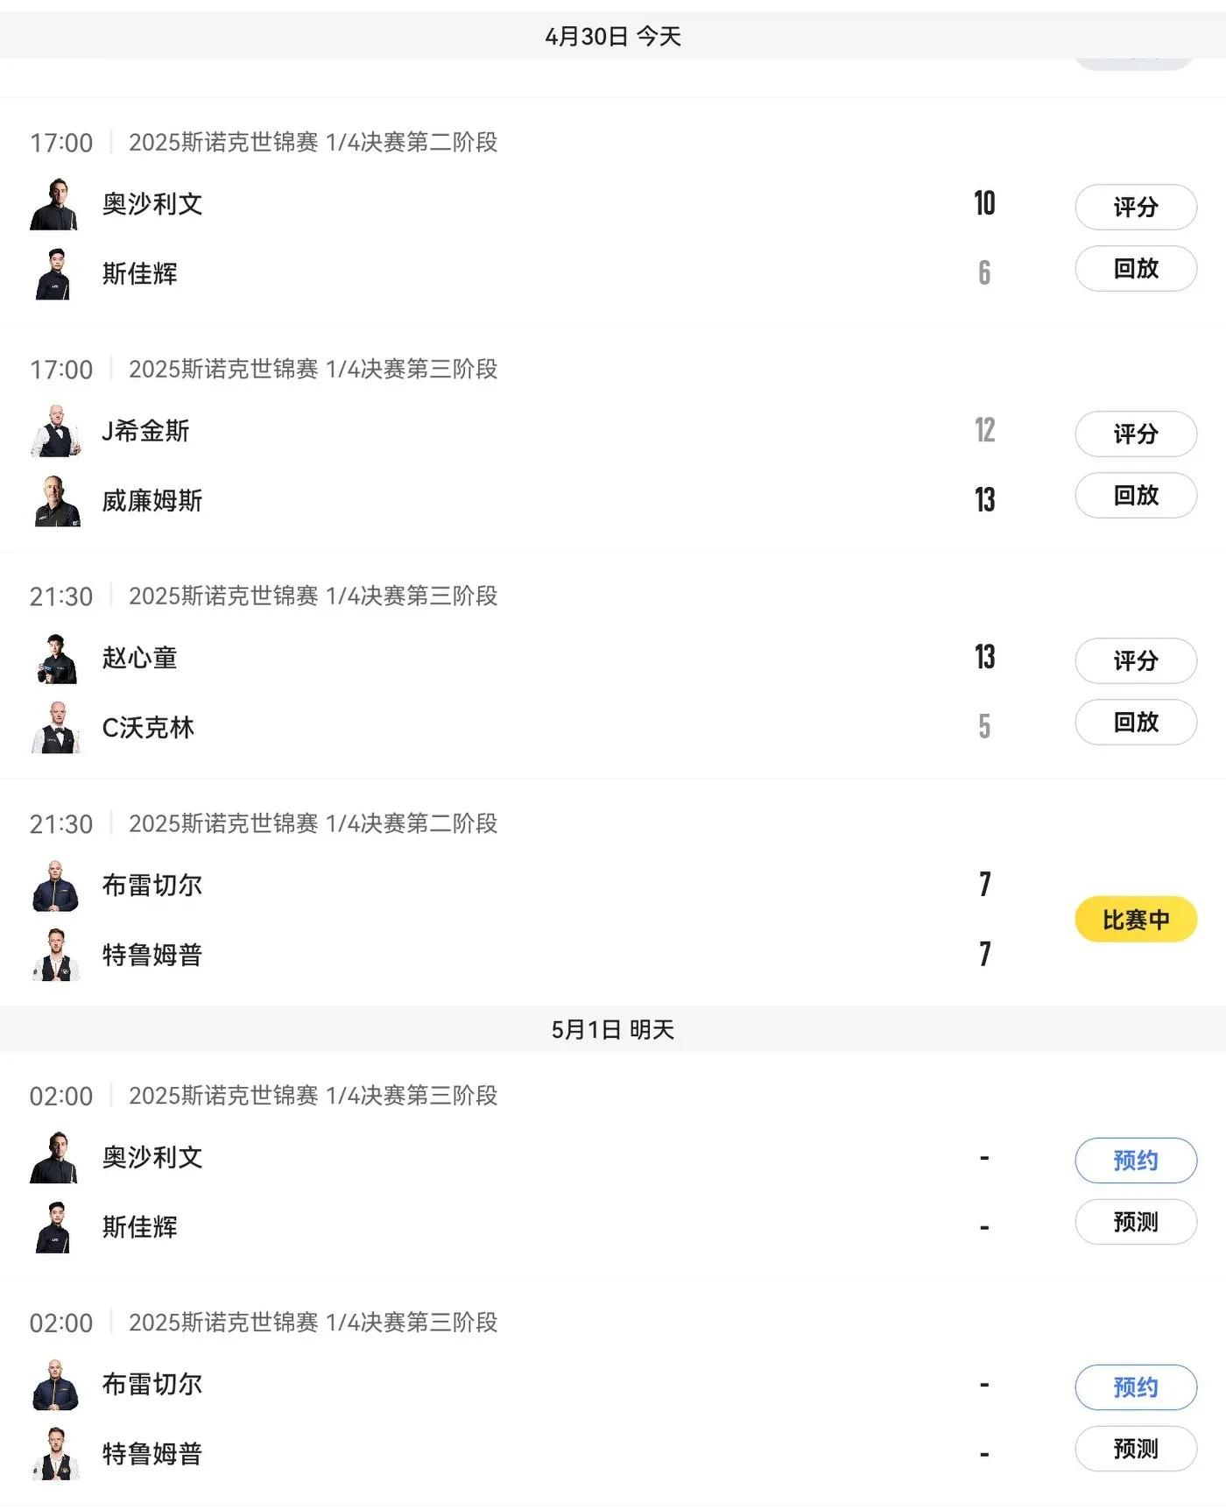Reserve 预约 for tomorrow's 布雷切尔 match
This screenshot has width=1226, height=1510.
click(1136, 1387)
